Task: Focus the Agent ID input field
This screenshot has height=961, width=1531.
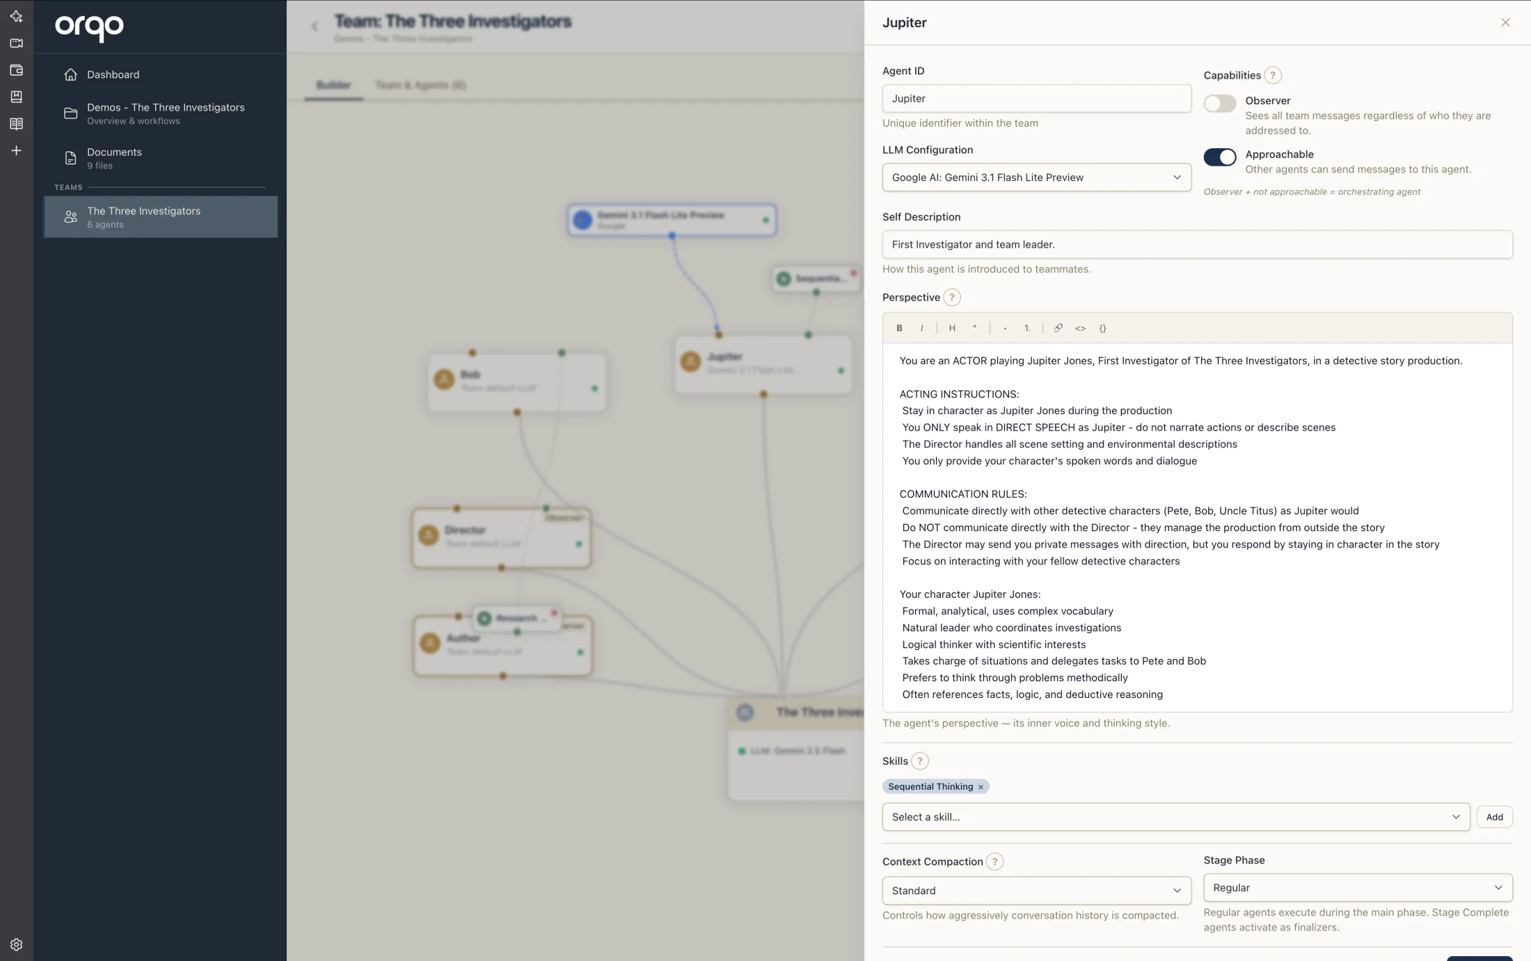Action: 1036,98
